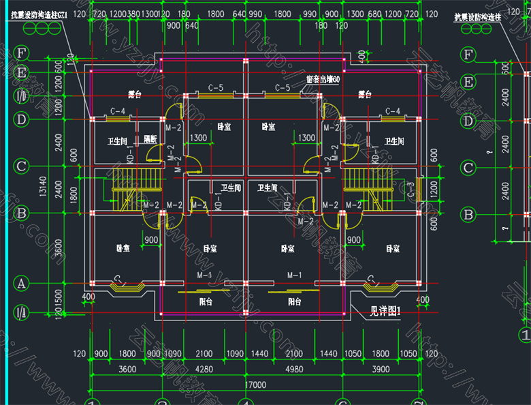Viewport: 531px width, 405px height.
Task: Click the 窗套出墙60 note
Action: coord(323,80)
